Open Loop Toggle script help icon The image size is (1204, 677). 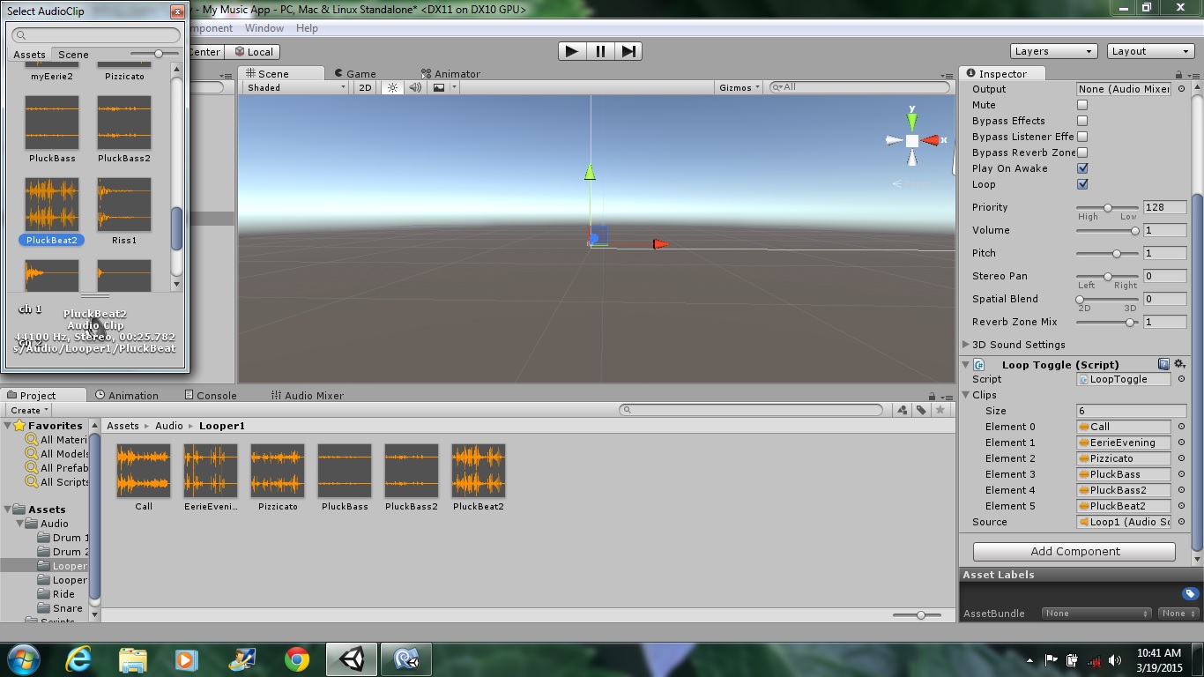pyautogui.click(x=1163, y=364)
